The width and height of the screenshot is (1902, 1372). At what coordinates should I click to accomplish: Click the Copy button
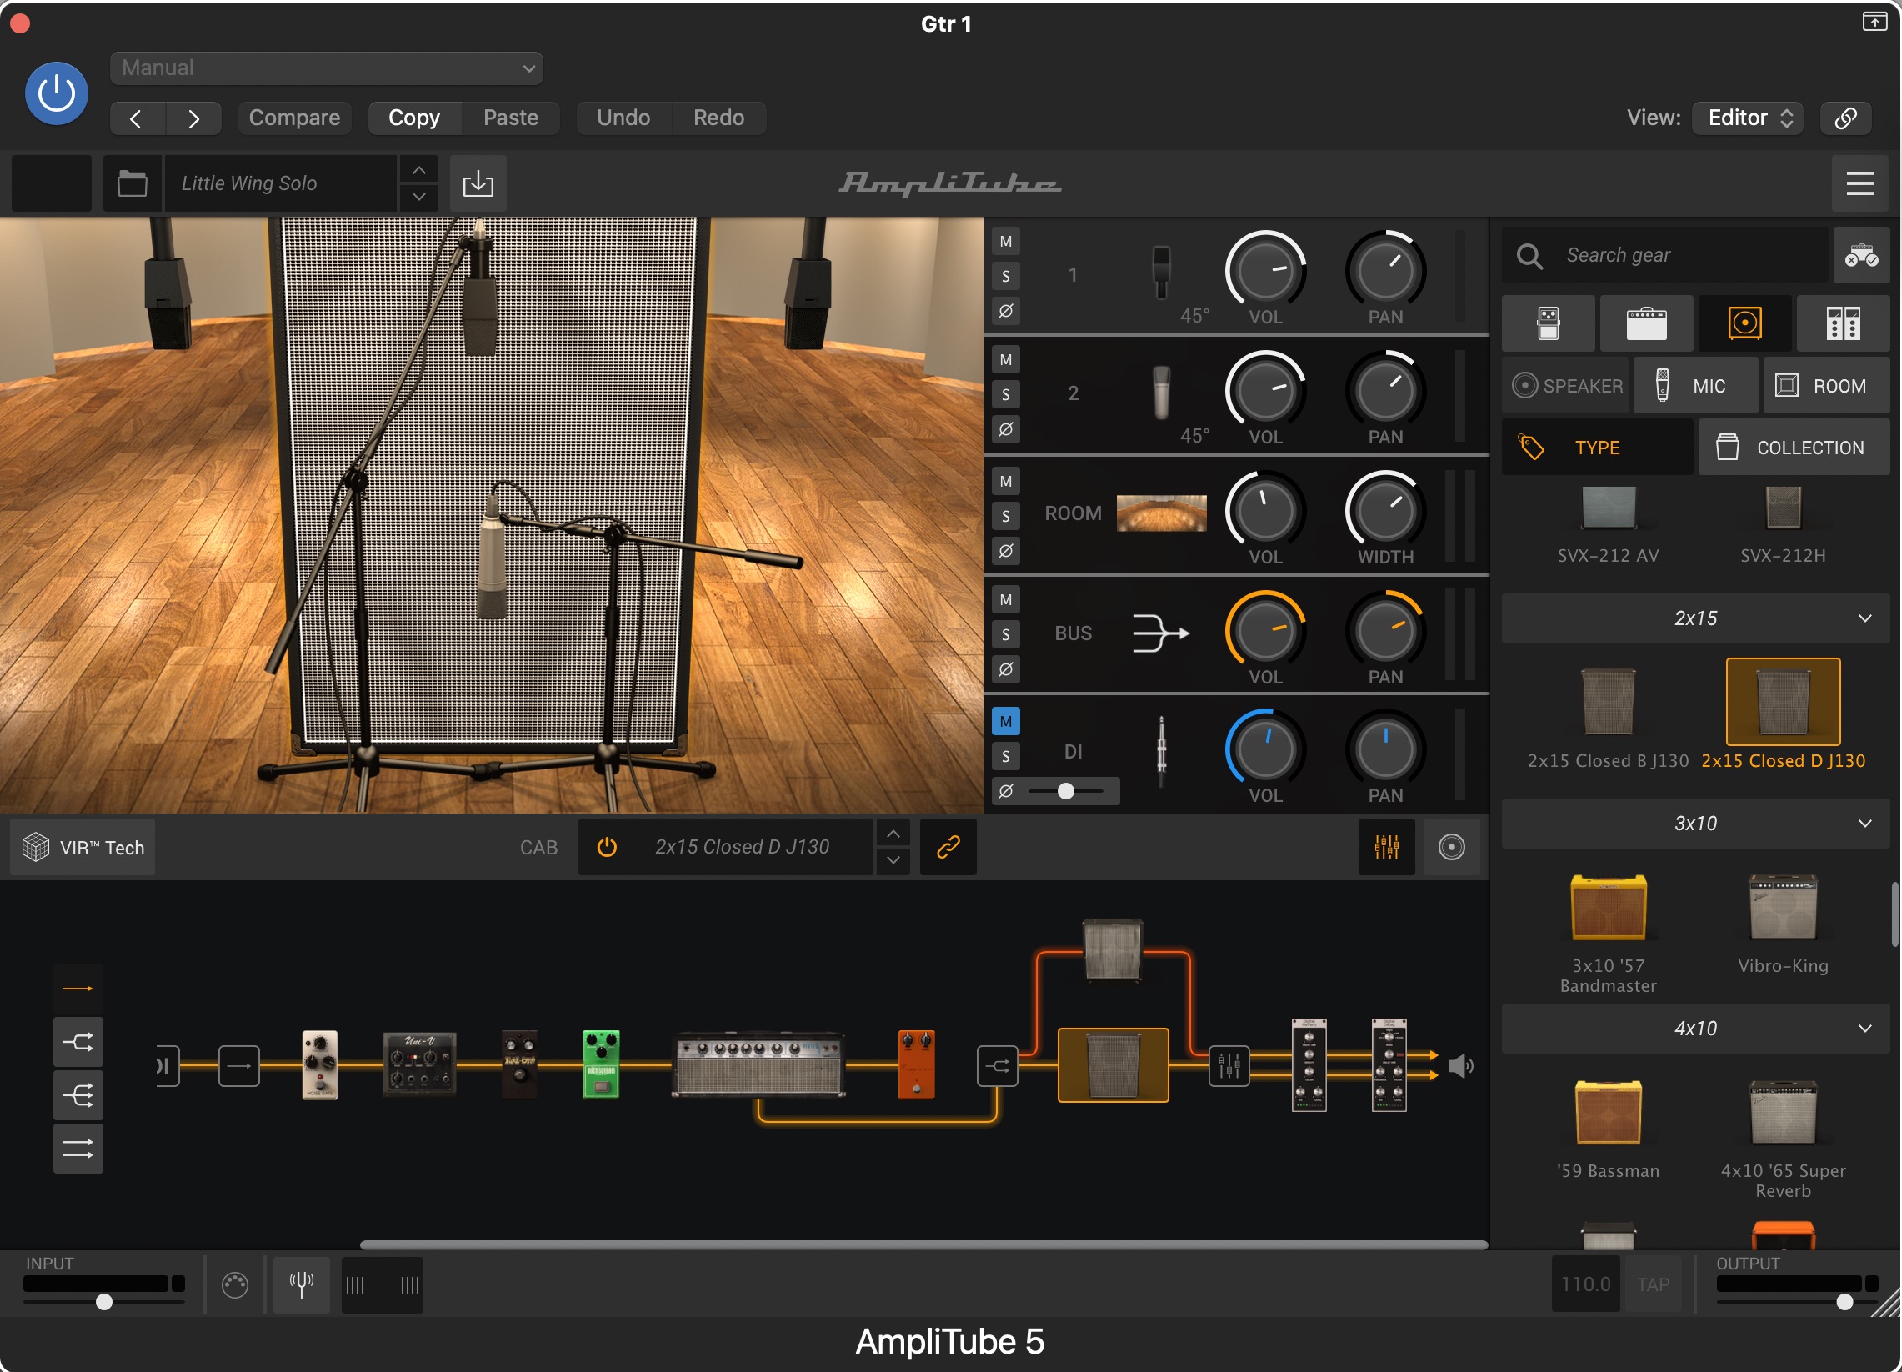click(414, 118)
